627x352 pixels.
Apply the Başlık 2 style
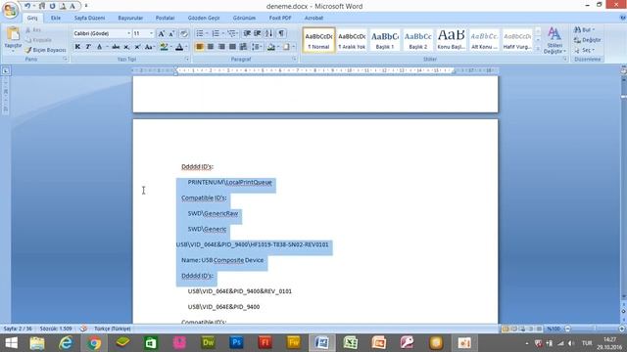[418, 40]
